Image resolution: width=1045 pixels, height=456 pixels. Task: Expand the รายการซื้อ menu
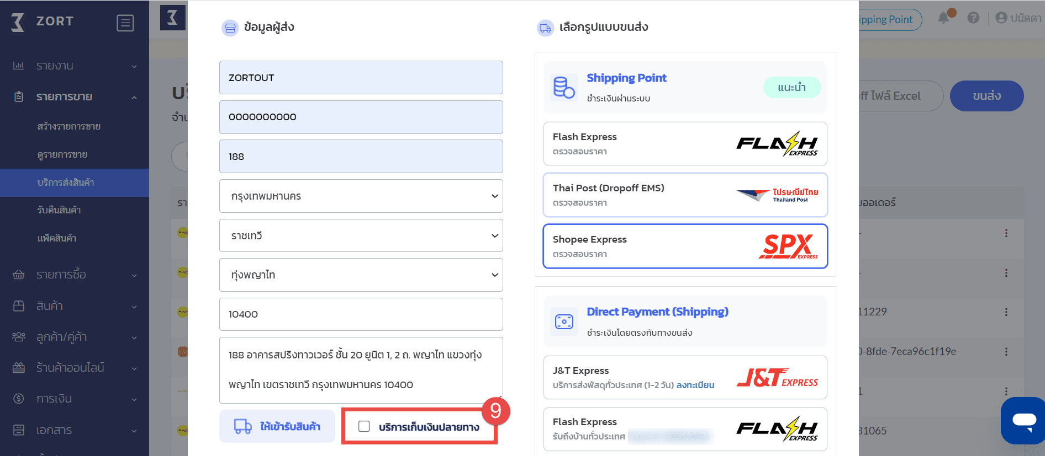75,275
